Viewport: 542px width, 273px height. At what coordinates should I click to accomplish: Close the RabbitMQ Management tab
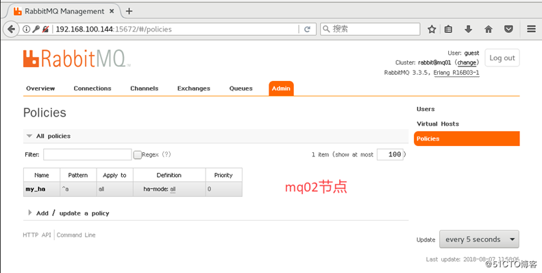pos(112,11)
